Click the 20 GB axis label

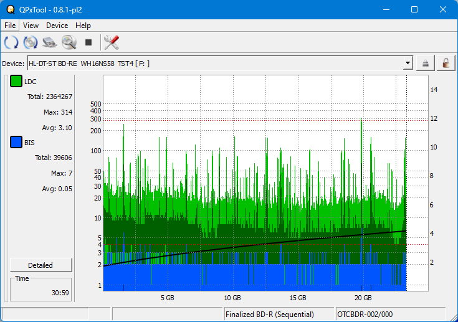coord(363,298)
